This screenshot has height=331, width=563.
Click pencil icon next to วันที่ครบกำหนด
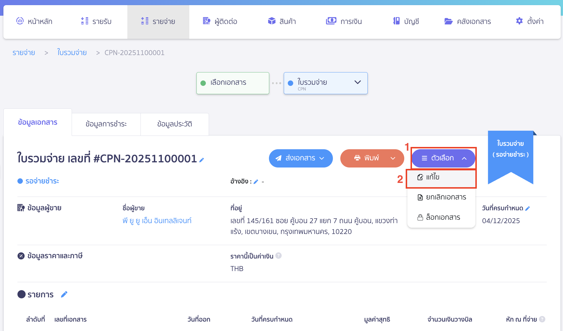(x=528, y=209)
